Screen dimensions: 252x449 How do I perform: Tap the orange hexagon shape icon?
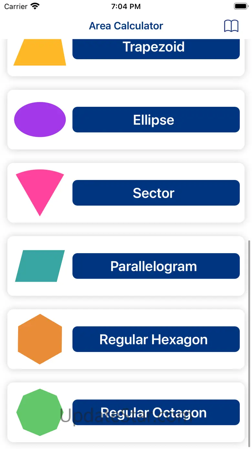coord(40,339)
